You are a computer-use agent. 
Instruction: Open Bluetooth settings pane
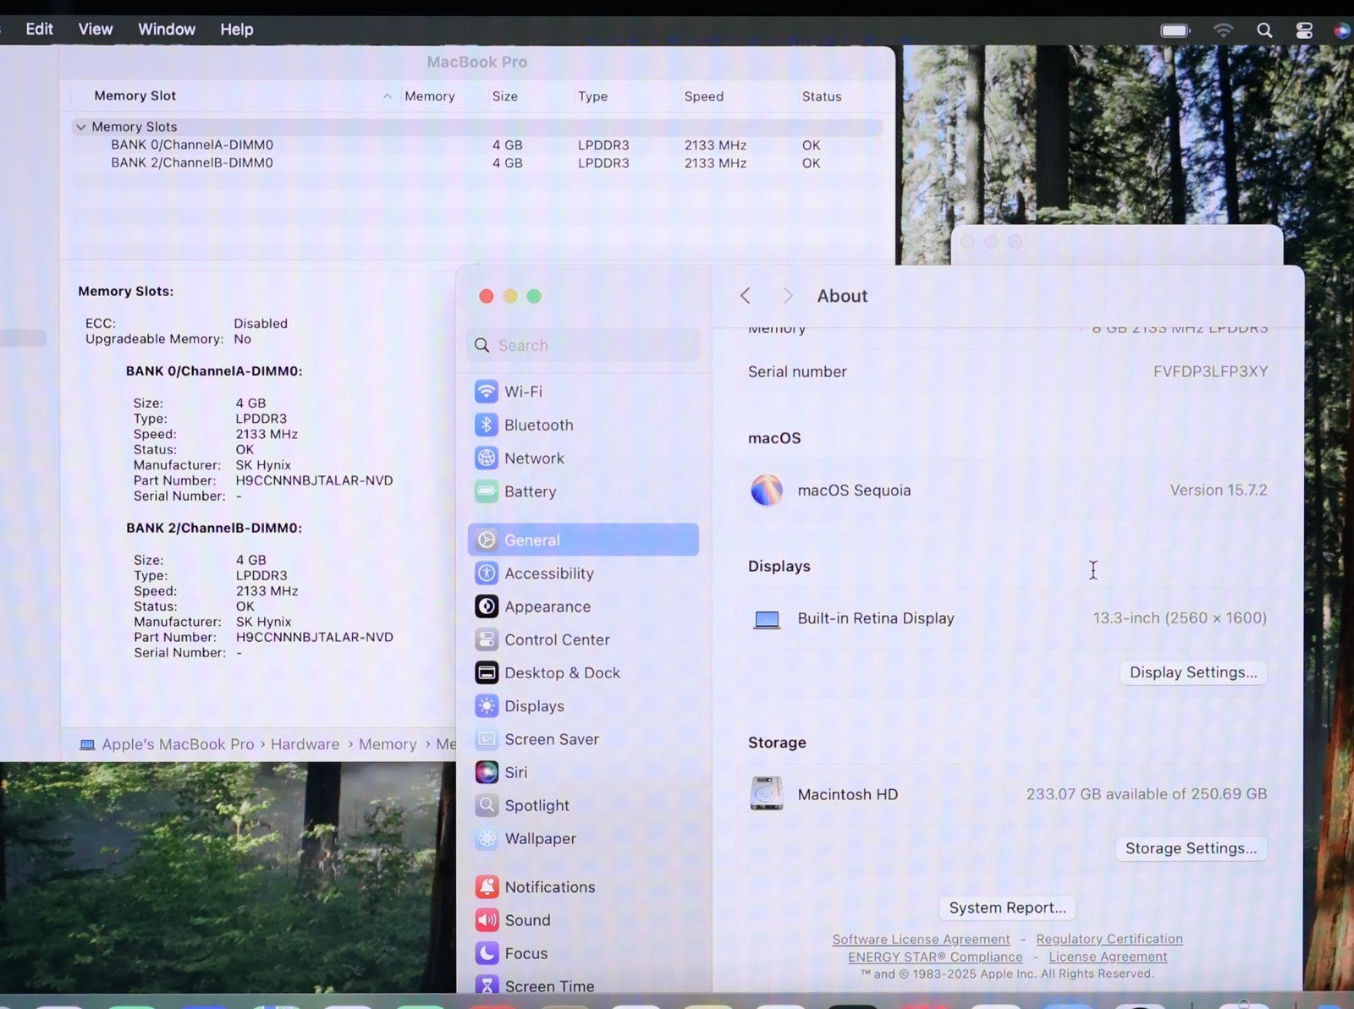(x=538, y=425)
